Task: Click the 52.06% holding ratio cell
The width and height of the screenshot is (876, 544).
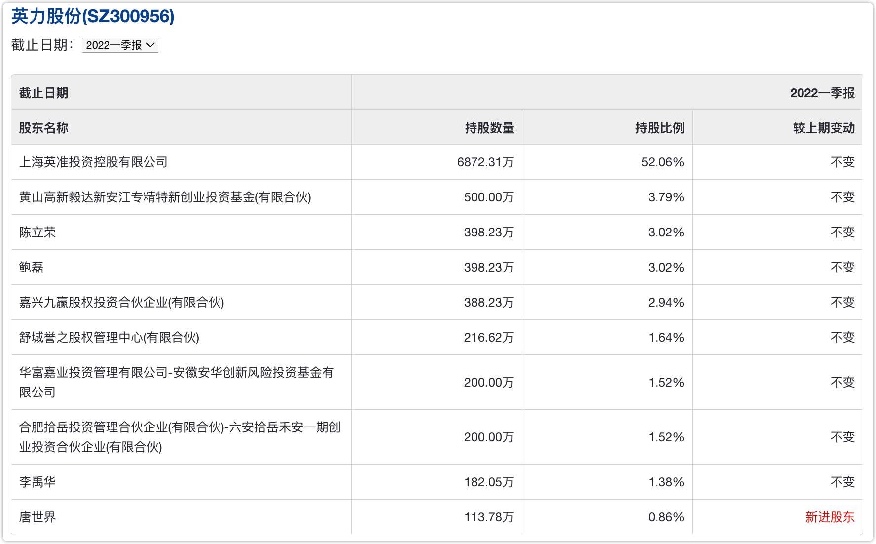Action: pyautogui.click(x=662, y=162)
